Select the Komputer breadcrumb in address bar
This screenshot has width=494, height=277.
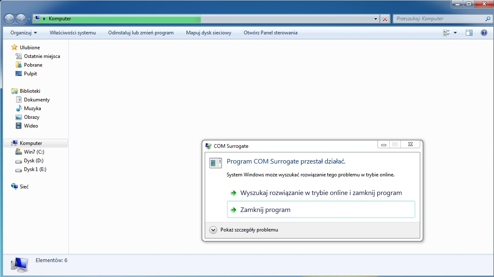pyautogui.click(x=60, y=19)
